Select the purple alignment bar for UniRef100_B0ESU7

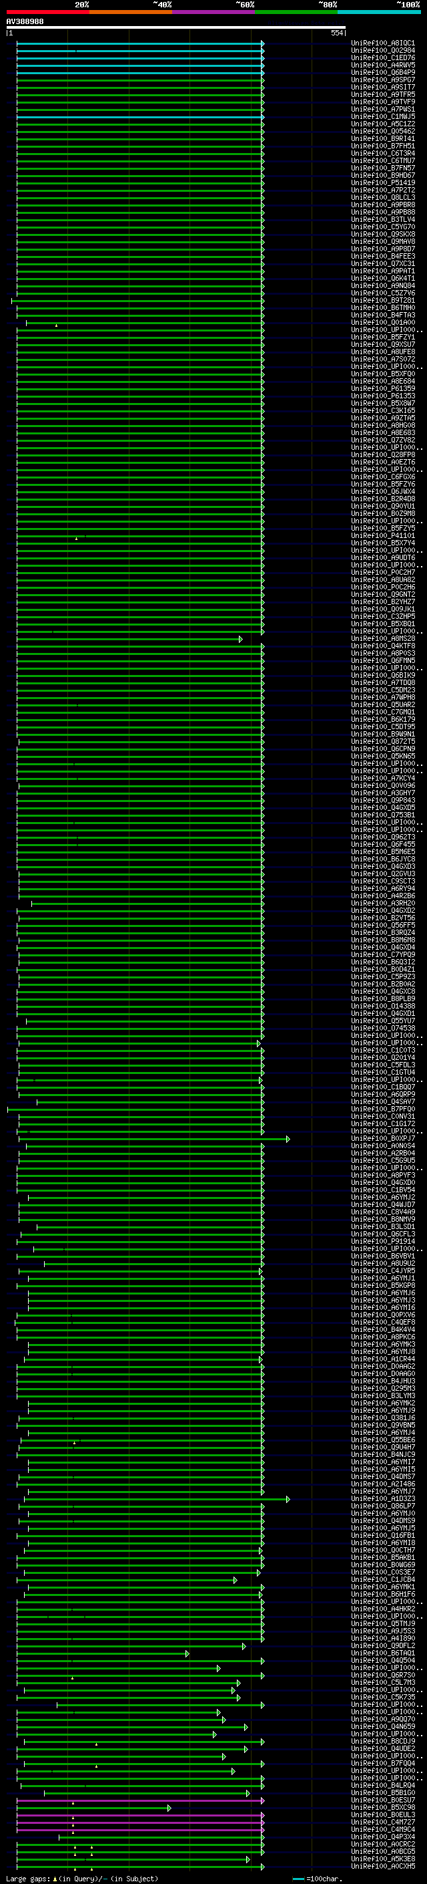pos(140,1800)
